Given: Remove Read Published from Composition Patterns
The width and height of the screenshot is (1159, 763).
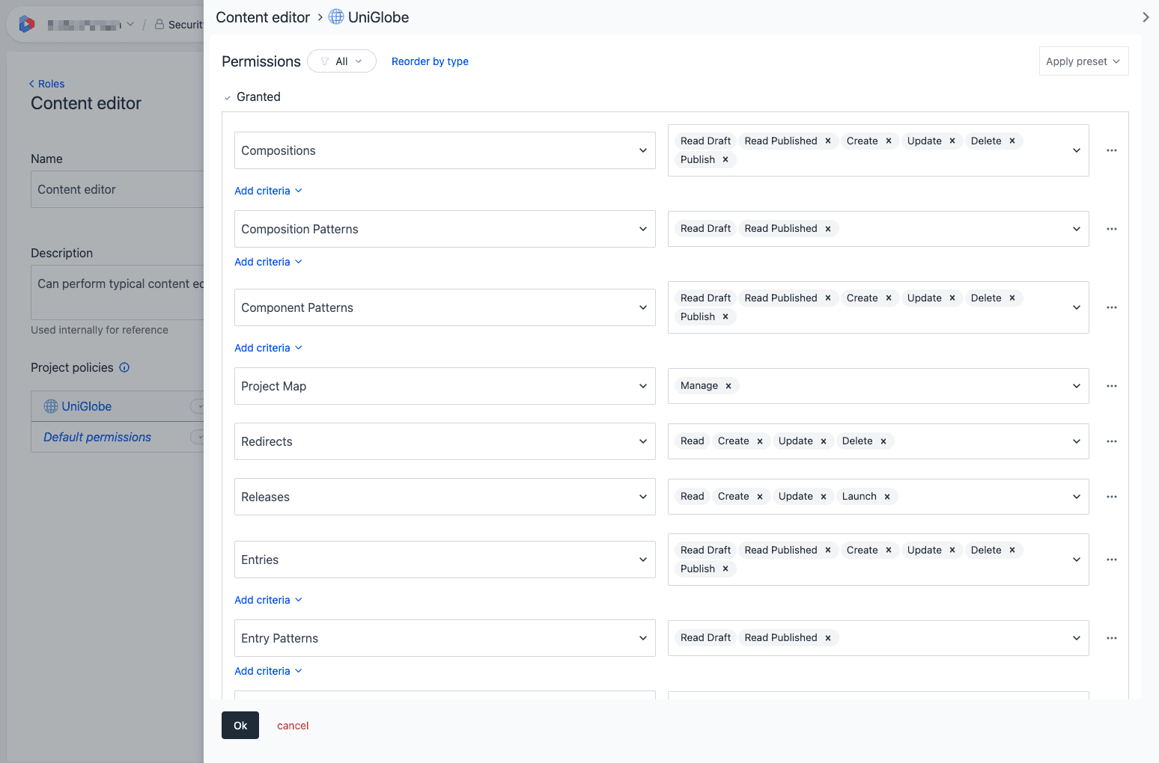Looking at the screenshot, I should click(x=828, y=229).
